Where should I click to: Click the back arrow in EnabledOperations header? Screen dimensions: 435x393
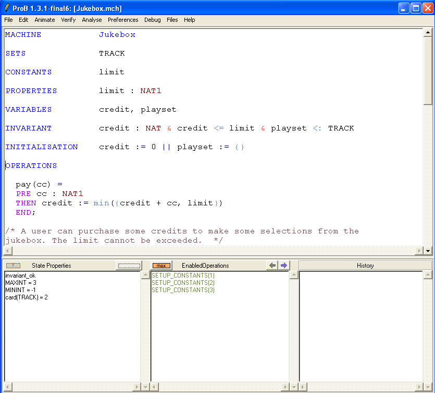pos(272,265)
